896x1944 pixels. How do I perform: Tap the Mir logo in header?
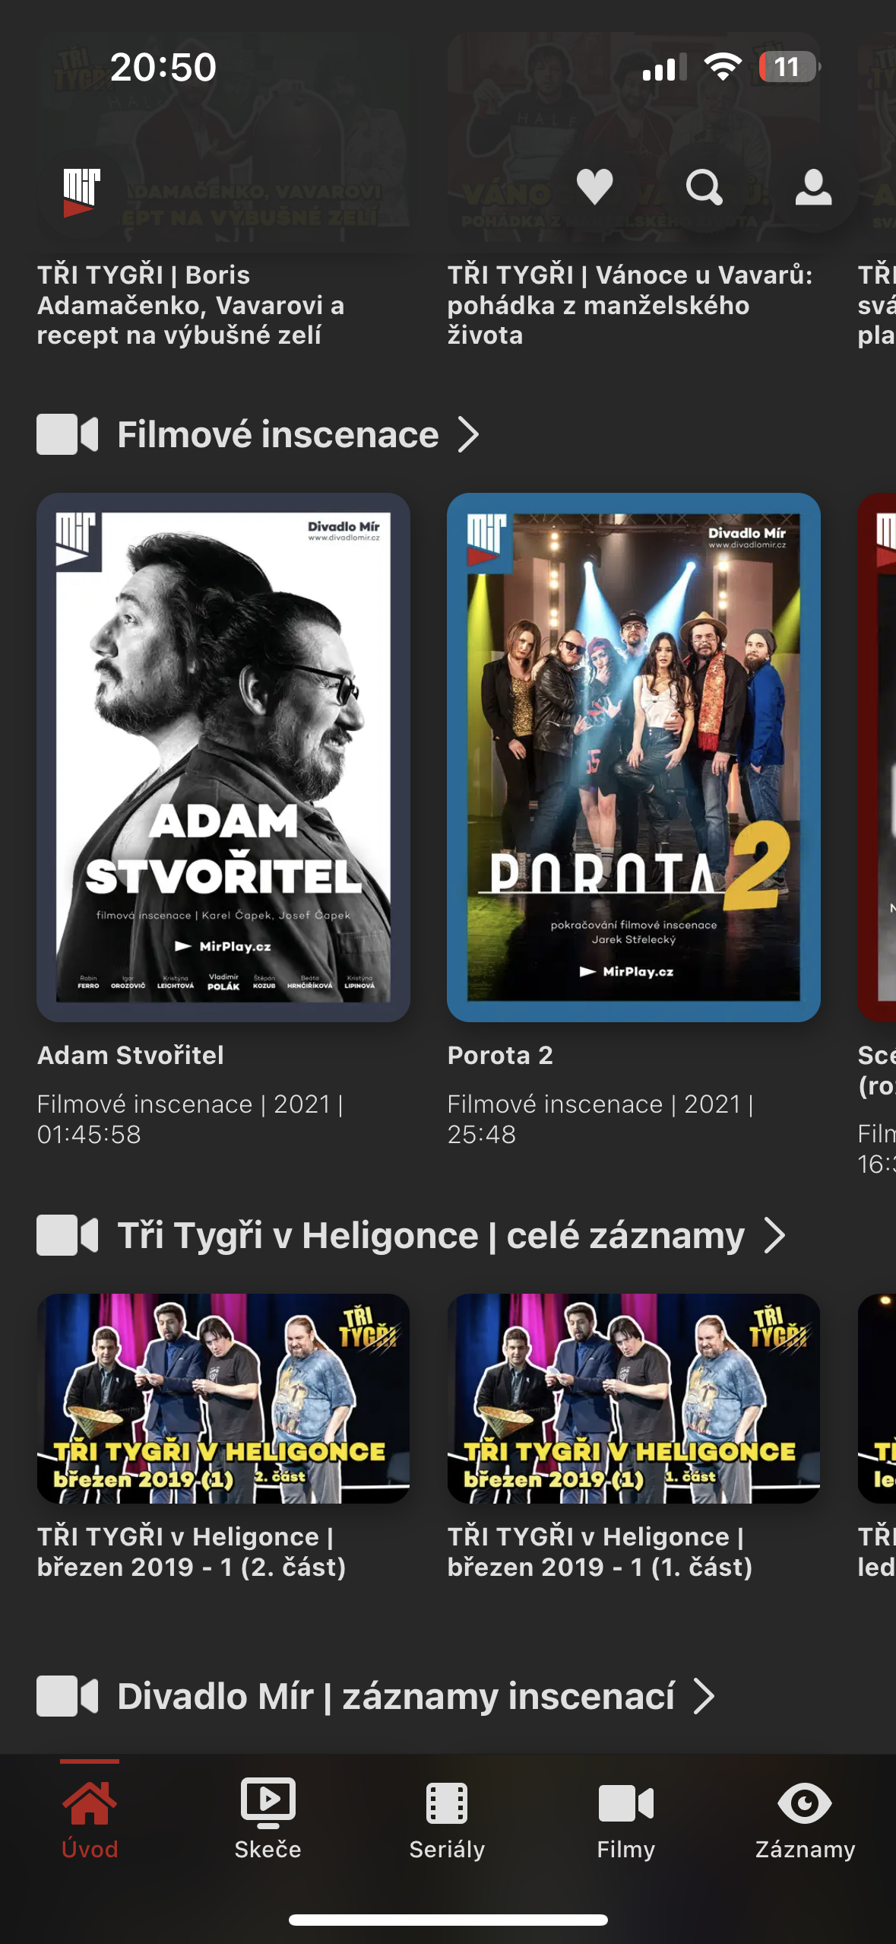(x=81, y=192)
